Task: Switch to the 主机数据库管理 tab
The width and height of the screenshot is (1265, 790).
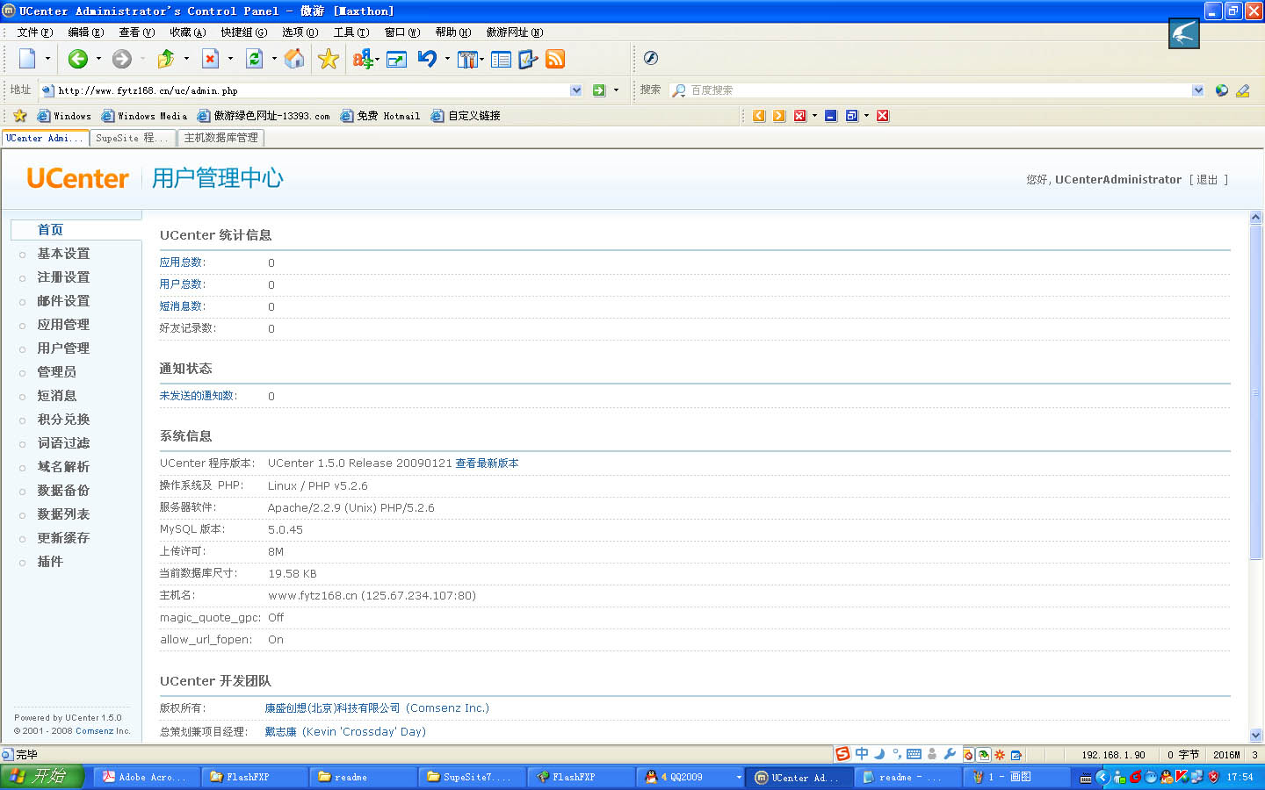Action: [220, 138]
